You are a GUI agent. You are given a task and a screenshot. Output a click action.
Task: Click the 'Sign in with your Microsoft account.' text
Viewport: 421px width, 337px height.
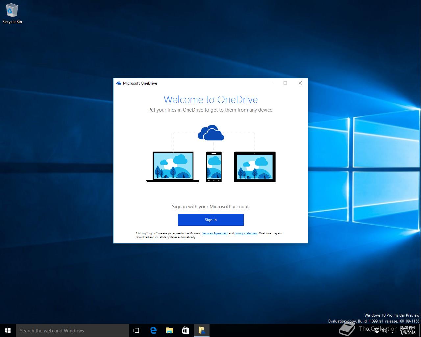pyautogui.click(x=211, y=207)
